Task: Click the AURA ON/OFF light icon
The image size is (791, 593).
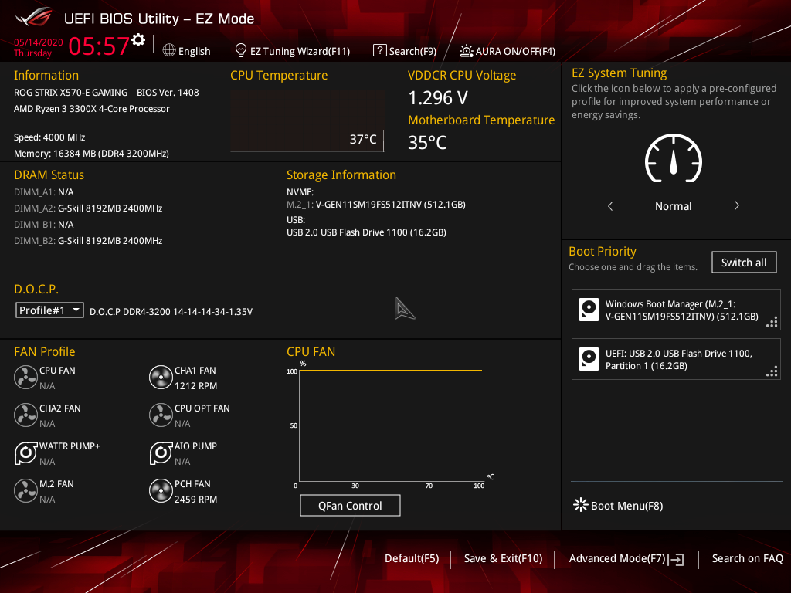Action: click(466, 50)
